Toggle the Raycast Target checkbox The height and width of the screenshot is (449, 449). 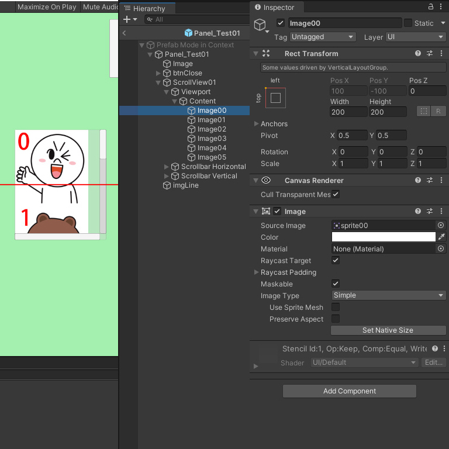336,260
